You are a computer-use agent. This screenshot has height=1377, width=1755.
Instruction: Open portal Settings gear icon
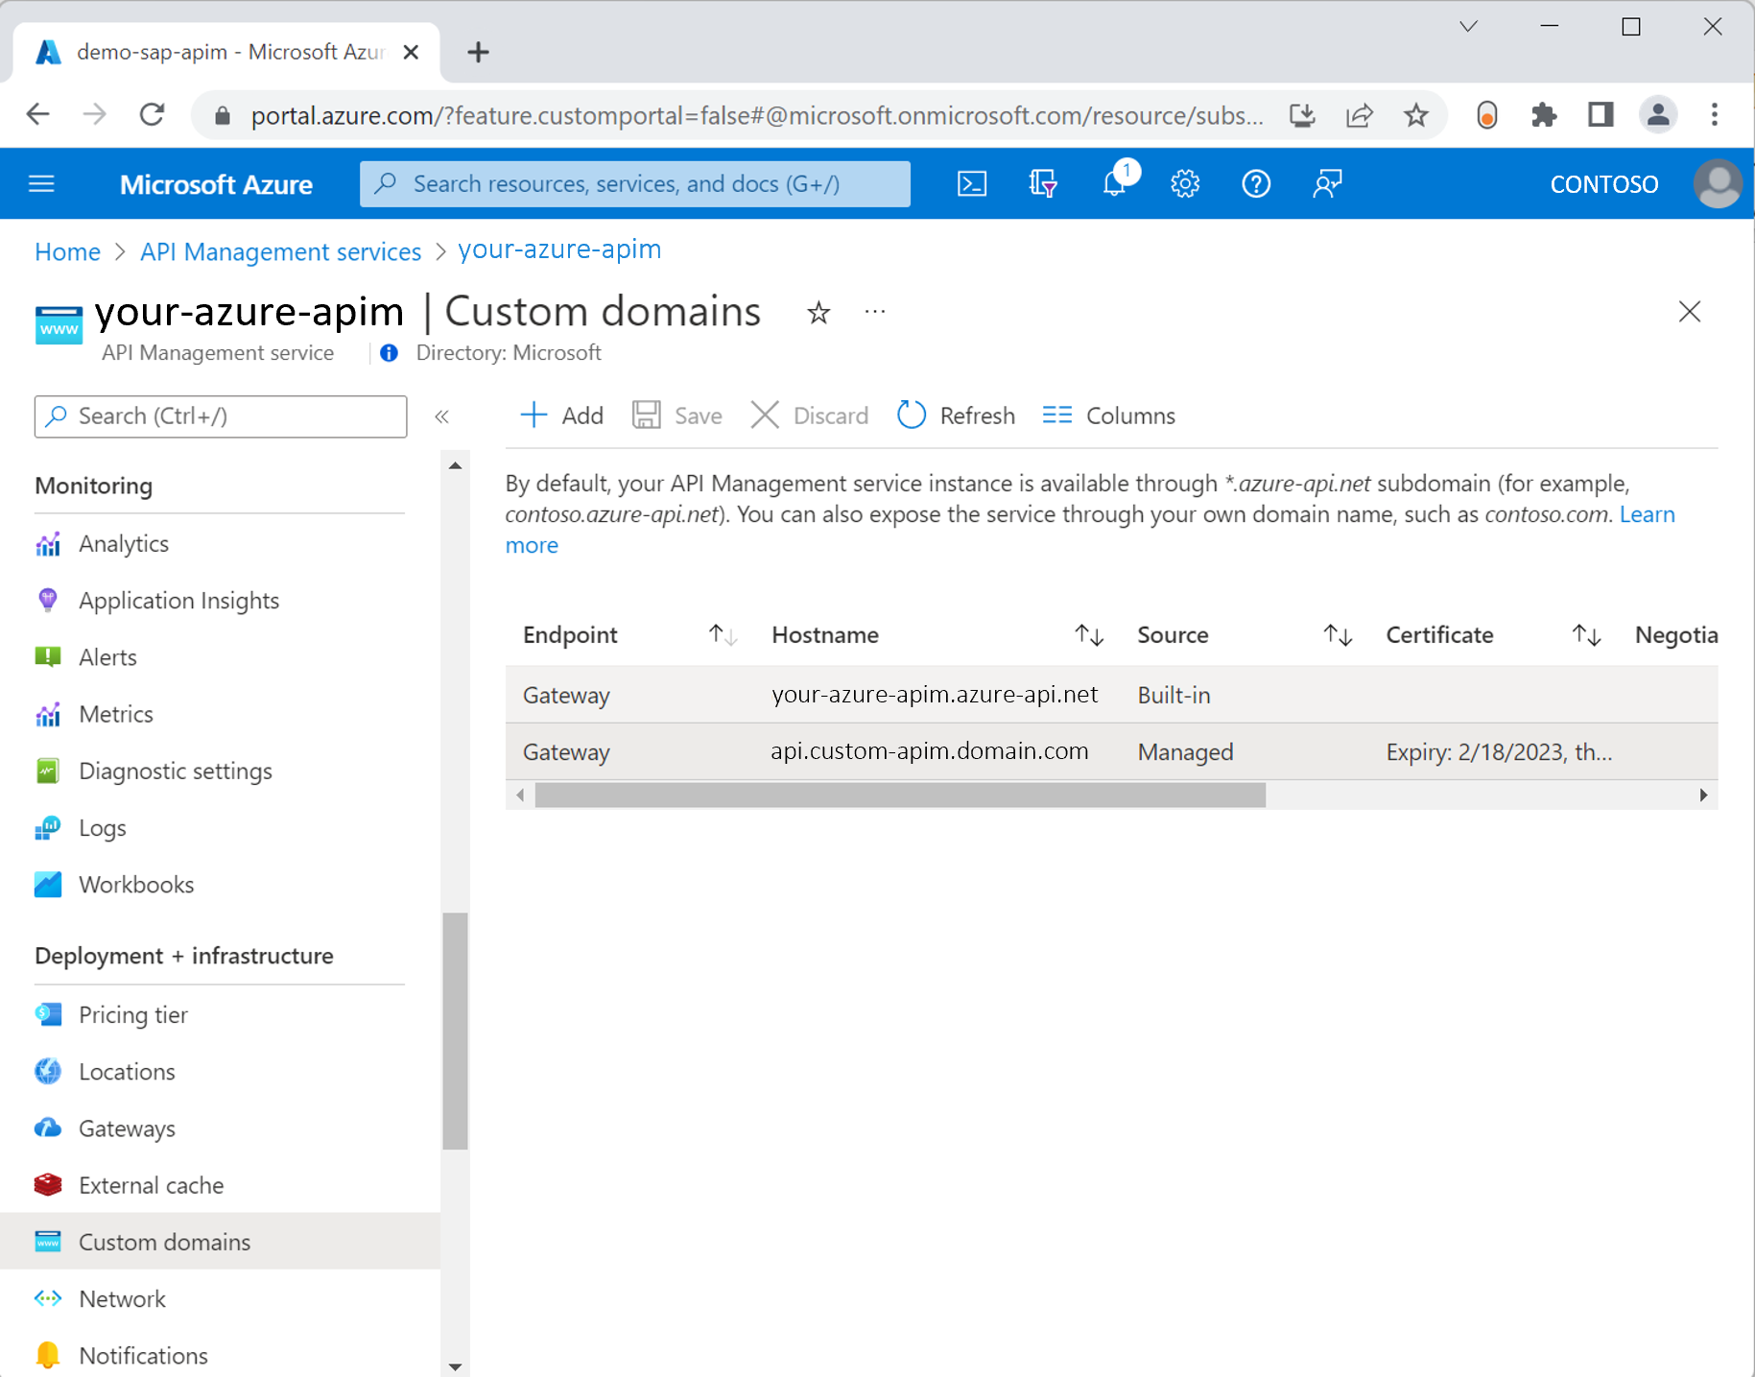click(x=1185, y=183)
